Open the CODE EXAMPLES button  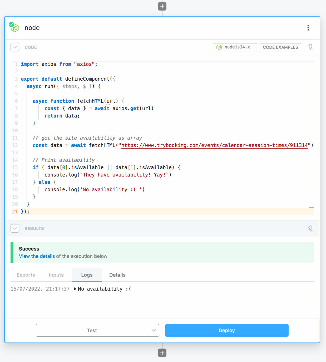pos(280,47)
